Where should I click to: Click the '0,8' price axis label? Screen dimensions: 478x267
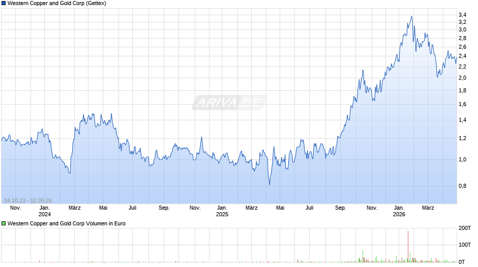coord(462,186)
